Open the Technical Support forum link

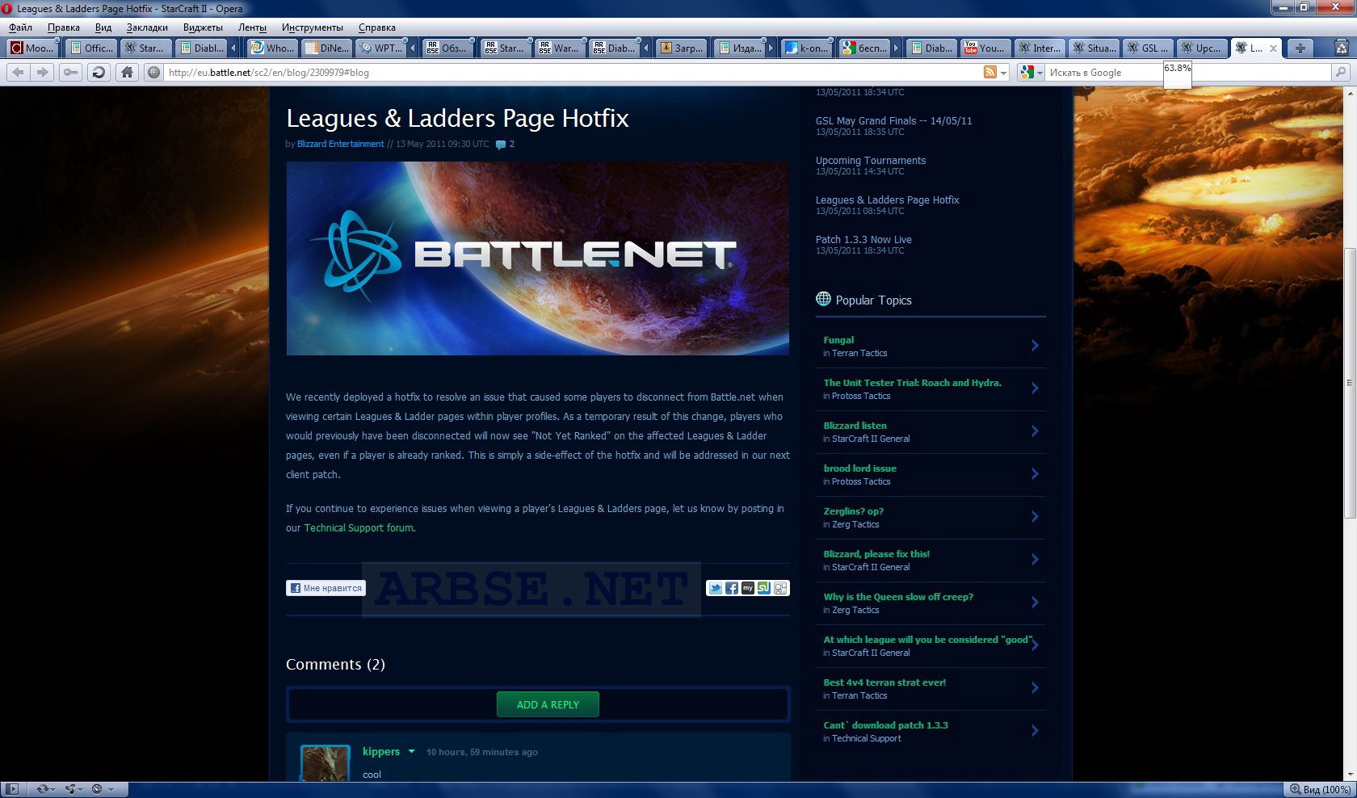(359, 527)
